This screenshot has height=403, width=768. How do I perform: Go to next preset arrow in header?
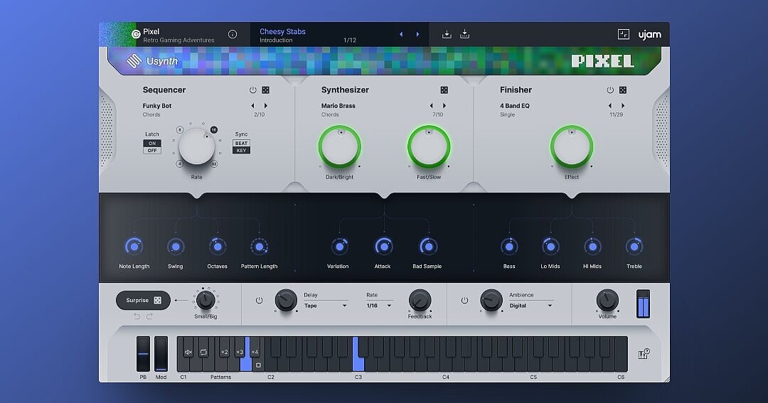pyautogui.click(x=418, y=34)
